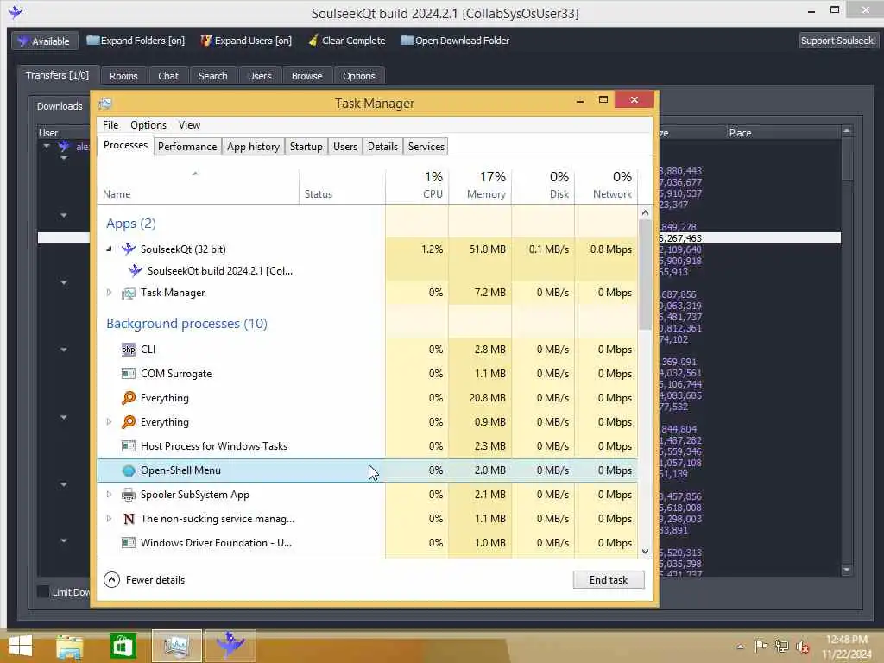The image size is (884, 663).
Task: Toggle the Limit Download checkbox in Soulseek
Action: (43, 591)
